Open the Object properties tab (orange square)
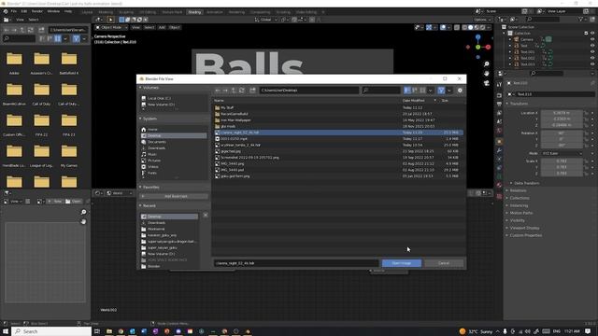This screenshot has height=336, width=598. [x=499, y=141]
